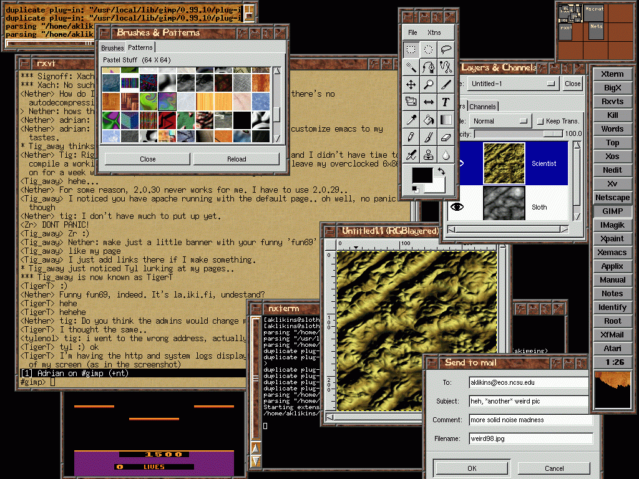Enable the Keep Trans. checkbox

(x=540, y=121)
